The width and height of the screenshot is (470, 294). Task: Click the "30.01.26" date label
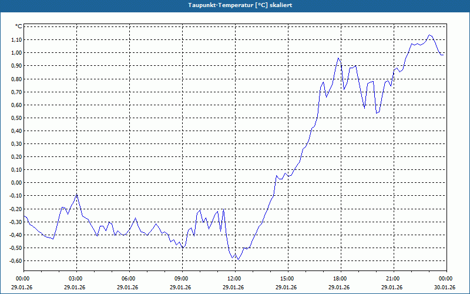(445, 287)
